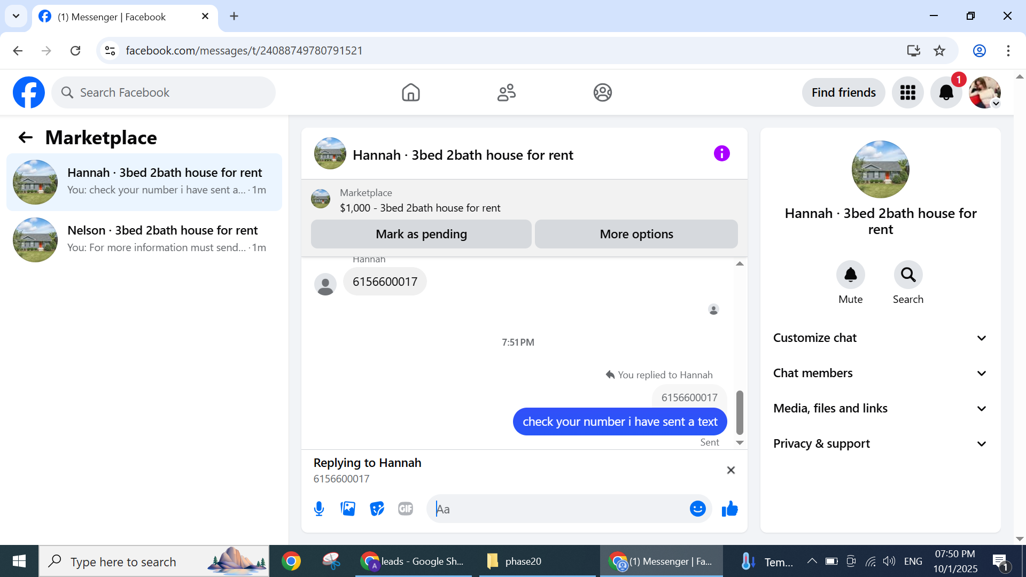1026x577 pixels.
Task: Click the quoted 6156600017 reply preview
Action: coord(689,397)
